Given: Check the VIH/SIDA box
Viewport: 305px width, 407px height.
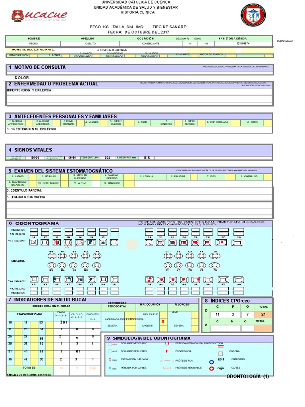Looking at the screenshot, I should click(104, 123).
